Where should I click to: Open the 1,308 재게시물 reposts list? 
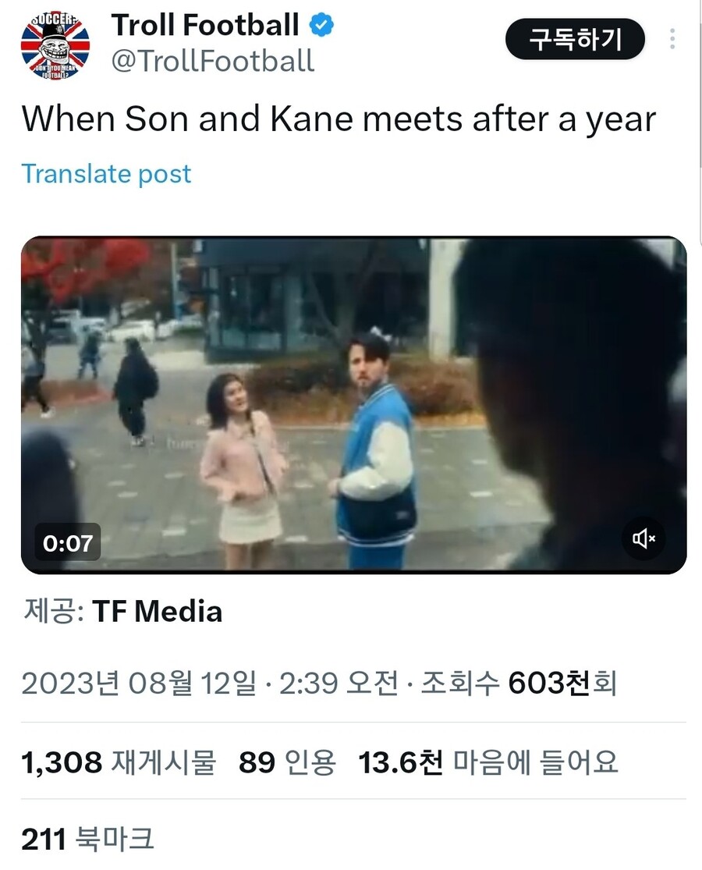click(118, 762)
